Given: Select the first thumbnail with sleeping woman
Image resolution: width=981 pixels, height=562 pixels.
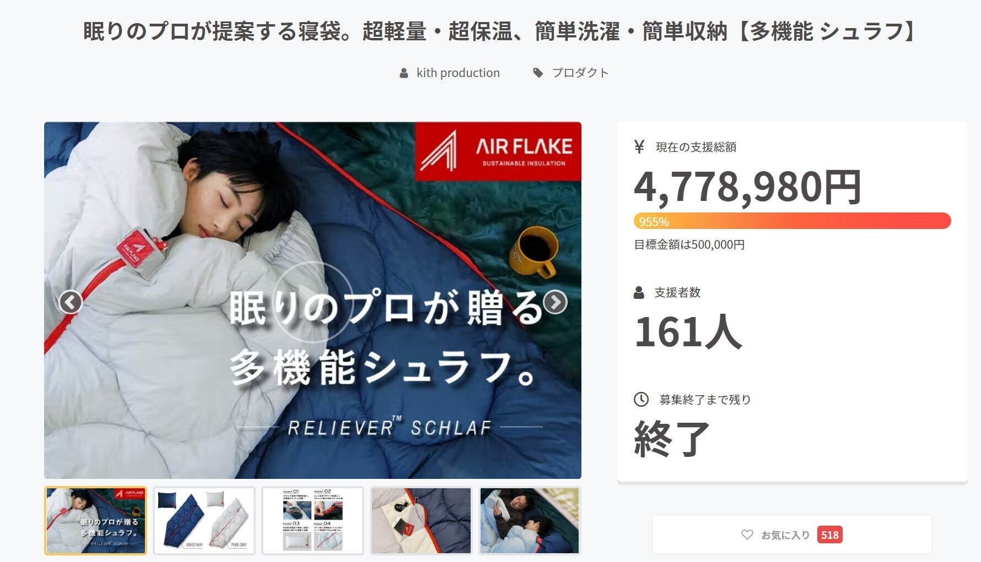Looking at the screenshot, I should [x=96, y=520].
